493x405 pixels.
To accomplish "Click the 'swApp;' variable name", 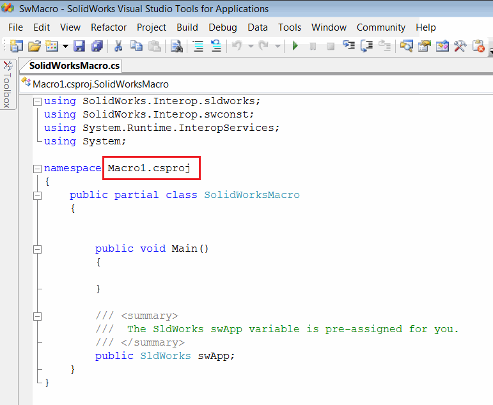I will pos(216,356).
